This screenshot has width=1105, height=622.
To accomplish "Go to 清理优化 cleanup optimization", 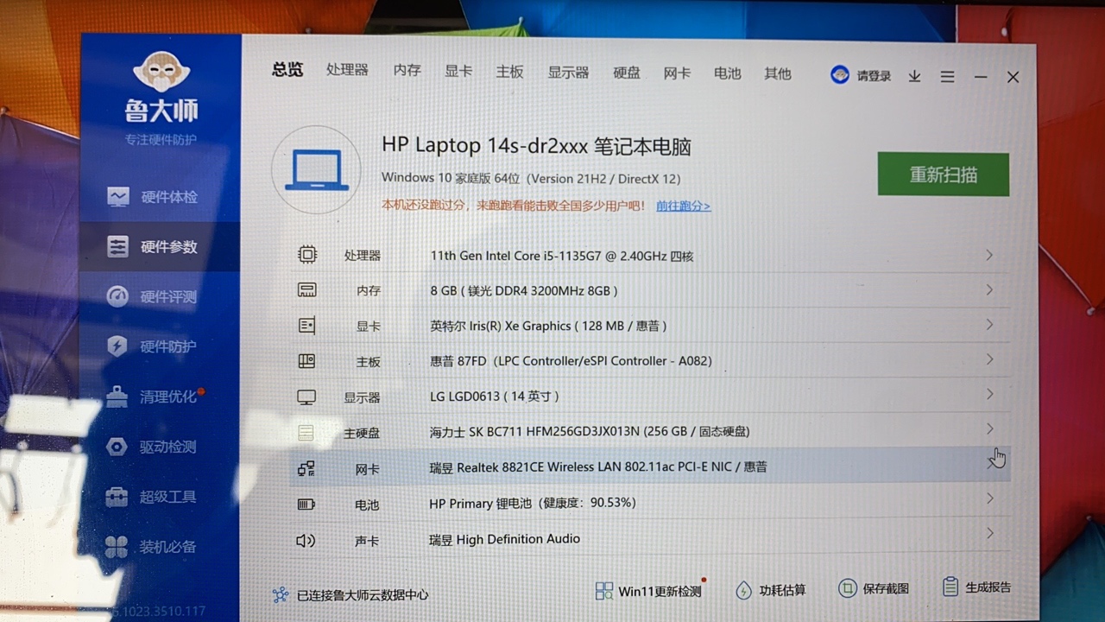I will pyautogui.click(x=168, y=397).
